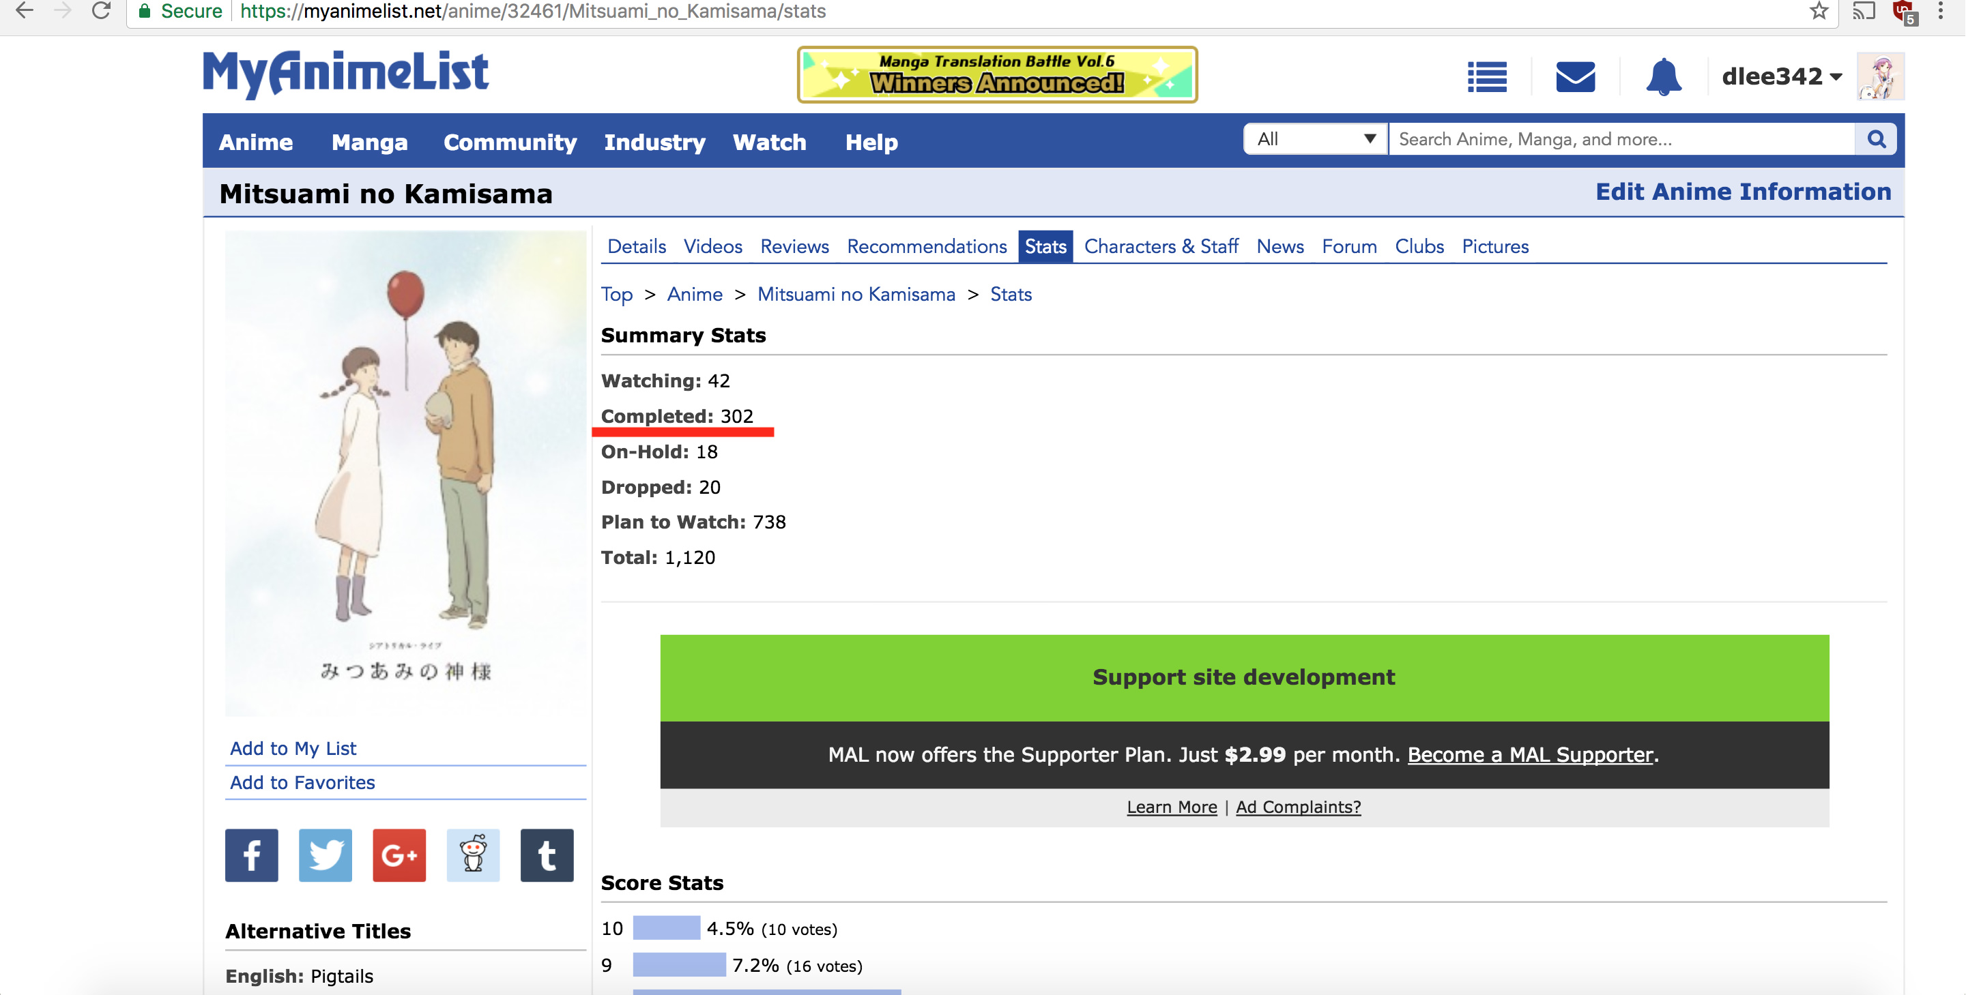Click Add to Favorites
1966x995 pixels.
(302, 782)
